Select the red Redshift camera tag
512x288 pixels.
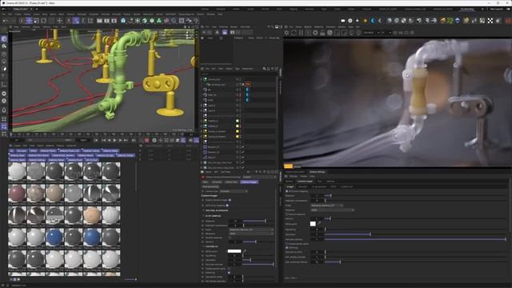(x=248, y=84)
